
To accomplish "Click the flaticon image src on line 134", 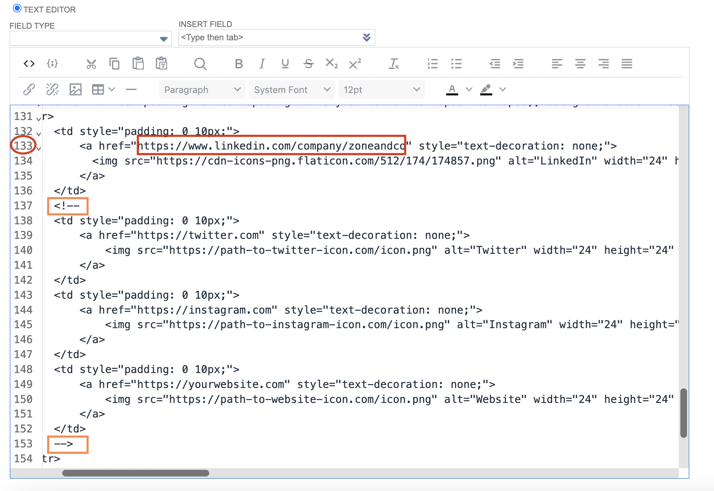I will (x=325, y=161).
